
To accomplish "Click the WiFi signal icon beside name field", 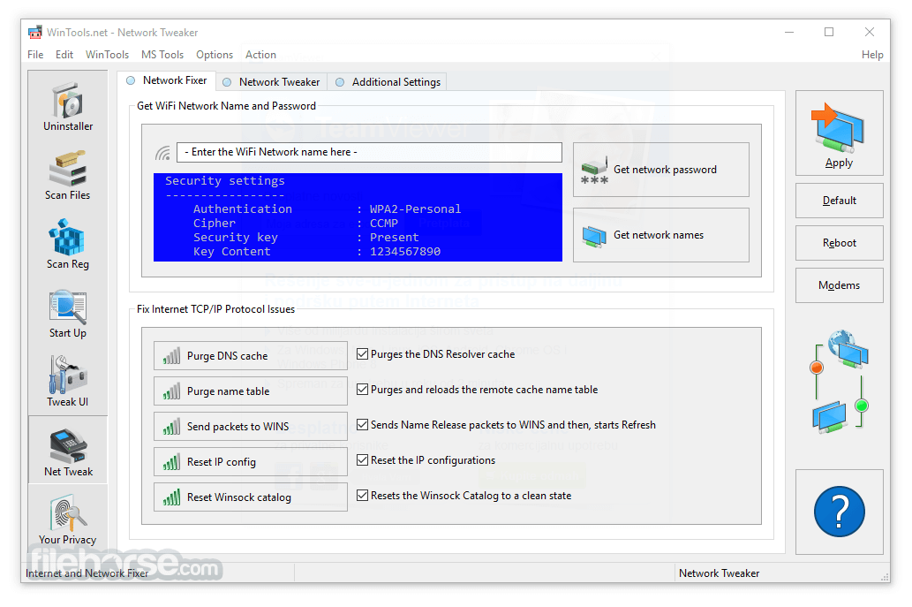I will pyautogui.click(x=162, y=153).
